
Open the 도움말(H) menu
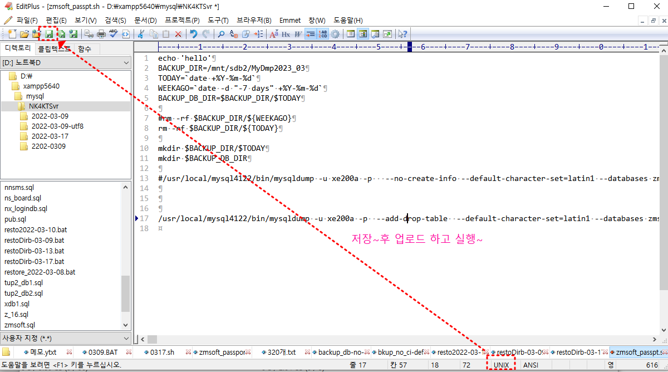click(x=348, y=20)
